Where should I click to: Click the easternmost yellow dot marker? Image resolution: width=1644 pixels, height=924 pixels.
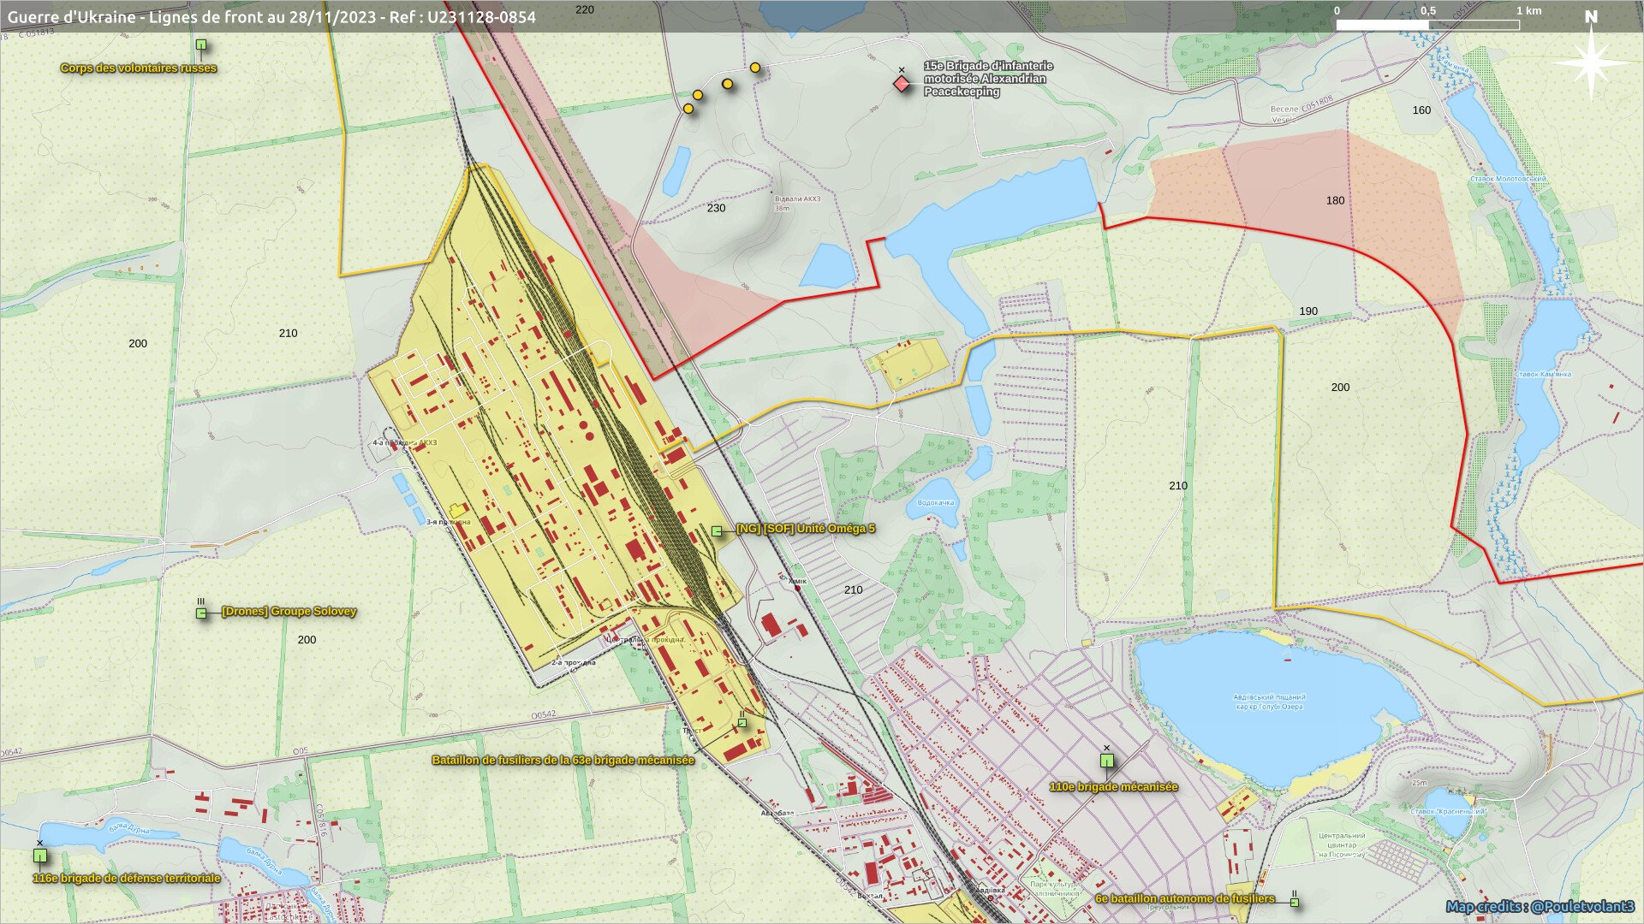(755, 68)
